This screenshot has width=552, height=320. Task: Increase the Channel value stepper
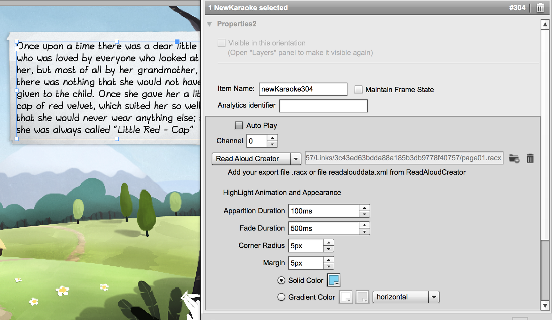point(272,138)
